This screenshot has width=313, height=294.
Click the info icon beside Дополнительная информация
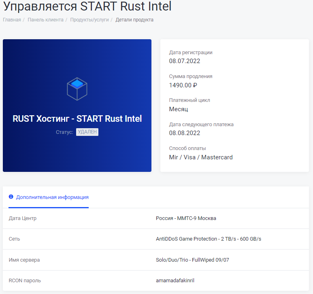[x=11, y=197]
